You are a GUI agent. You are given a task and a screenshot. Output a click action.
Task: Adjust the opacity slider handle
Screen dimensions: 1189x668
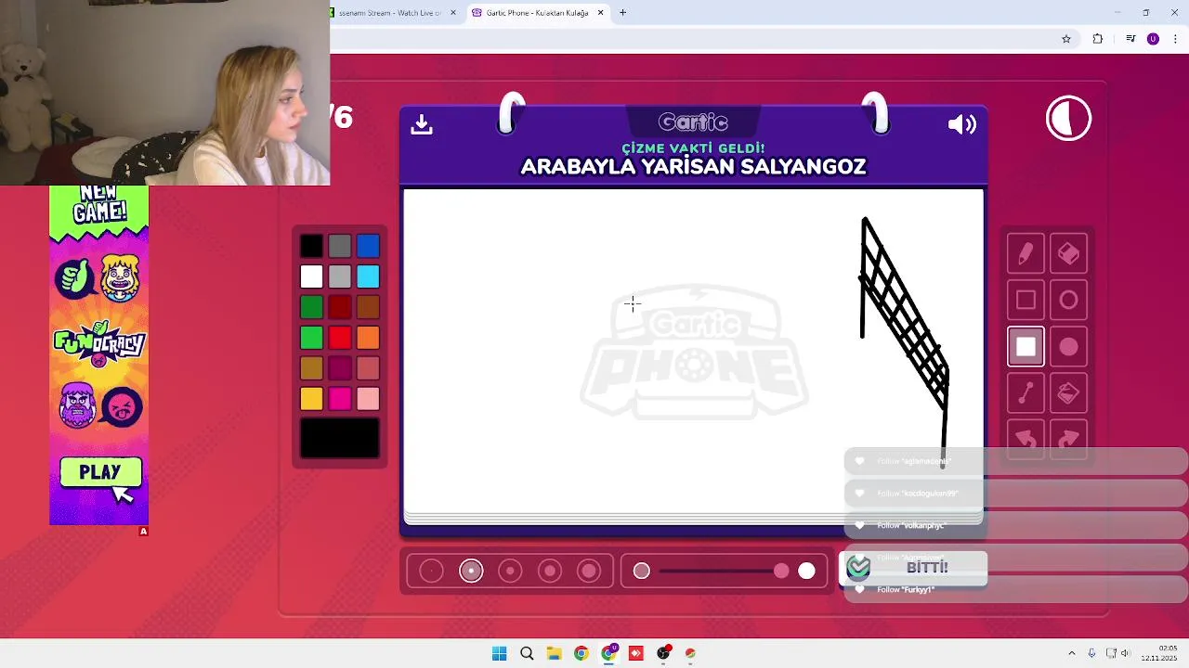pyautogui.click(x=781, y=572)
